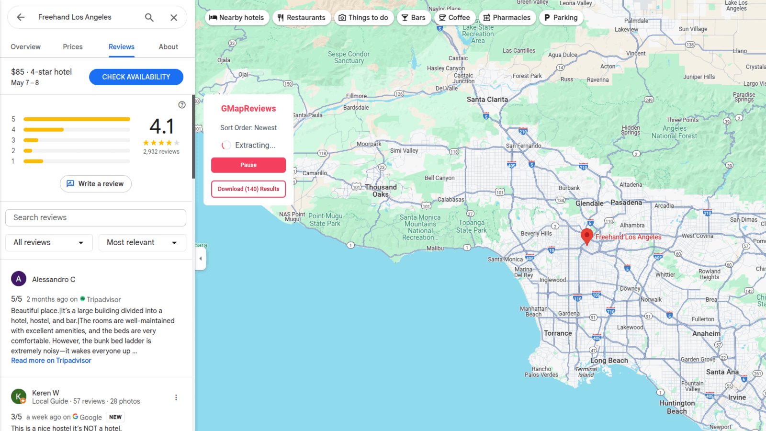Focus the Search reviews field
The height and width of the screenshot is (431, 766).
96,218
